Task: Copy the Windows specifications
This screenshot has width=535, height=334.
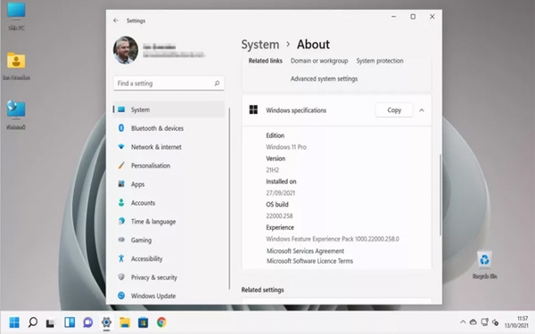Action: pos(394,110)
